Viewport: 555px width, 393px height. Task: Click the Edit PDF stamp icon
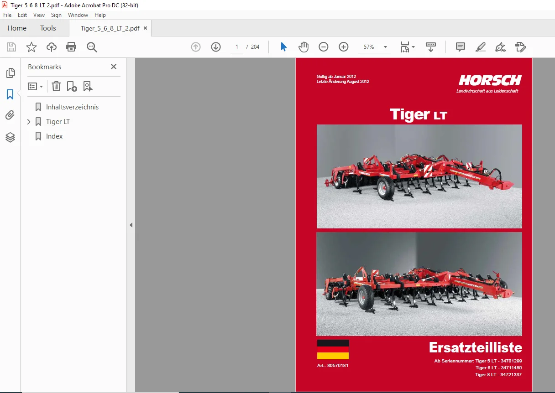click(x=520, y=47)
